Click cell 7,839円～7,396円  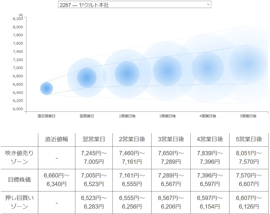click(210, 157)
